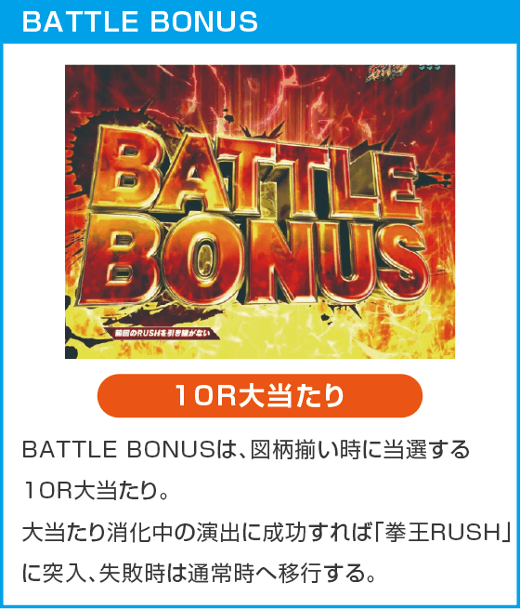The image size is (520, 609).
Task: Click the green counter at image top-right
Action: click(431, 68)
